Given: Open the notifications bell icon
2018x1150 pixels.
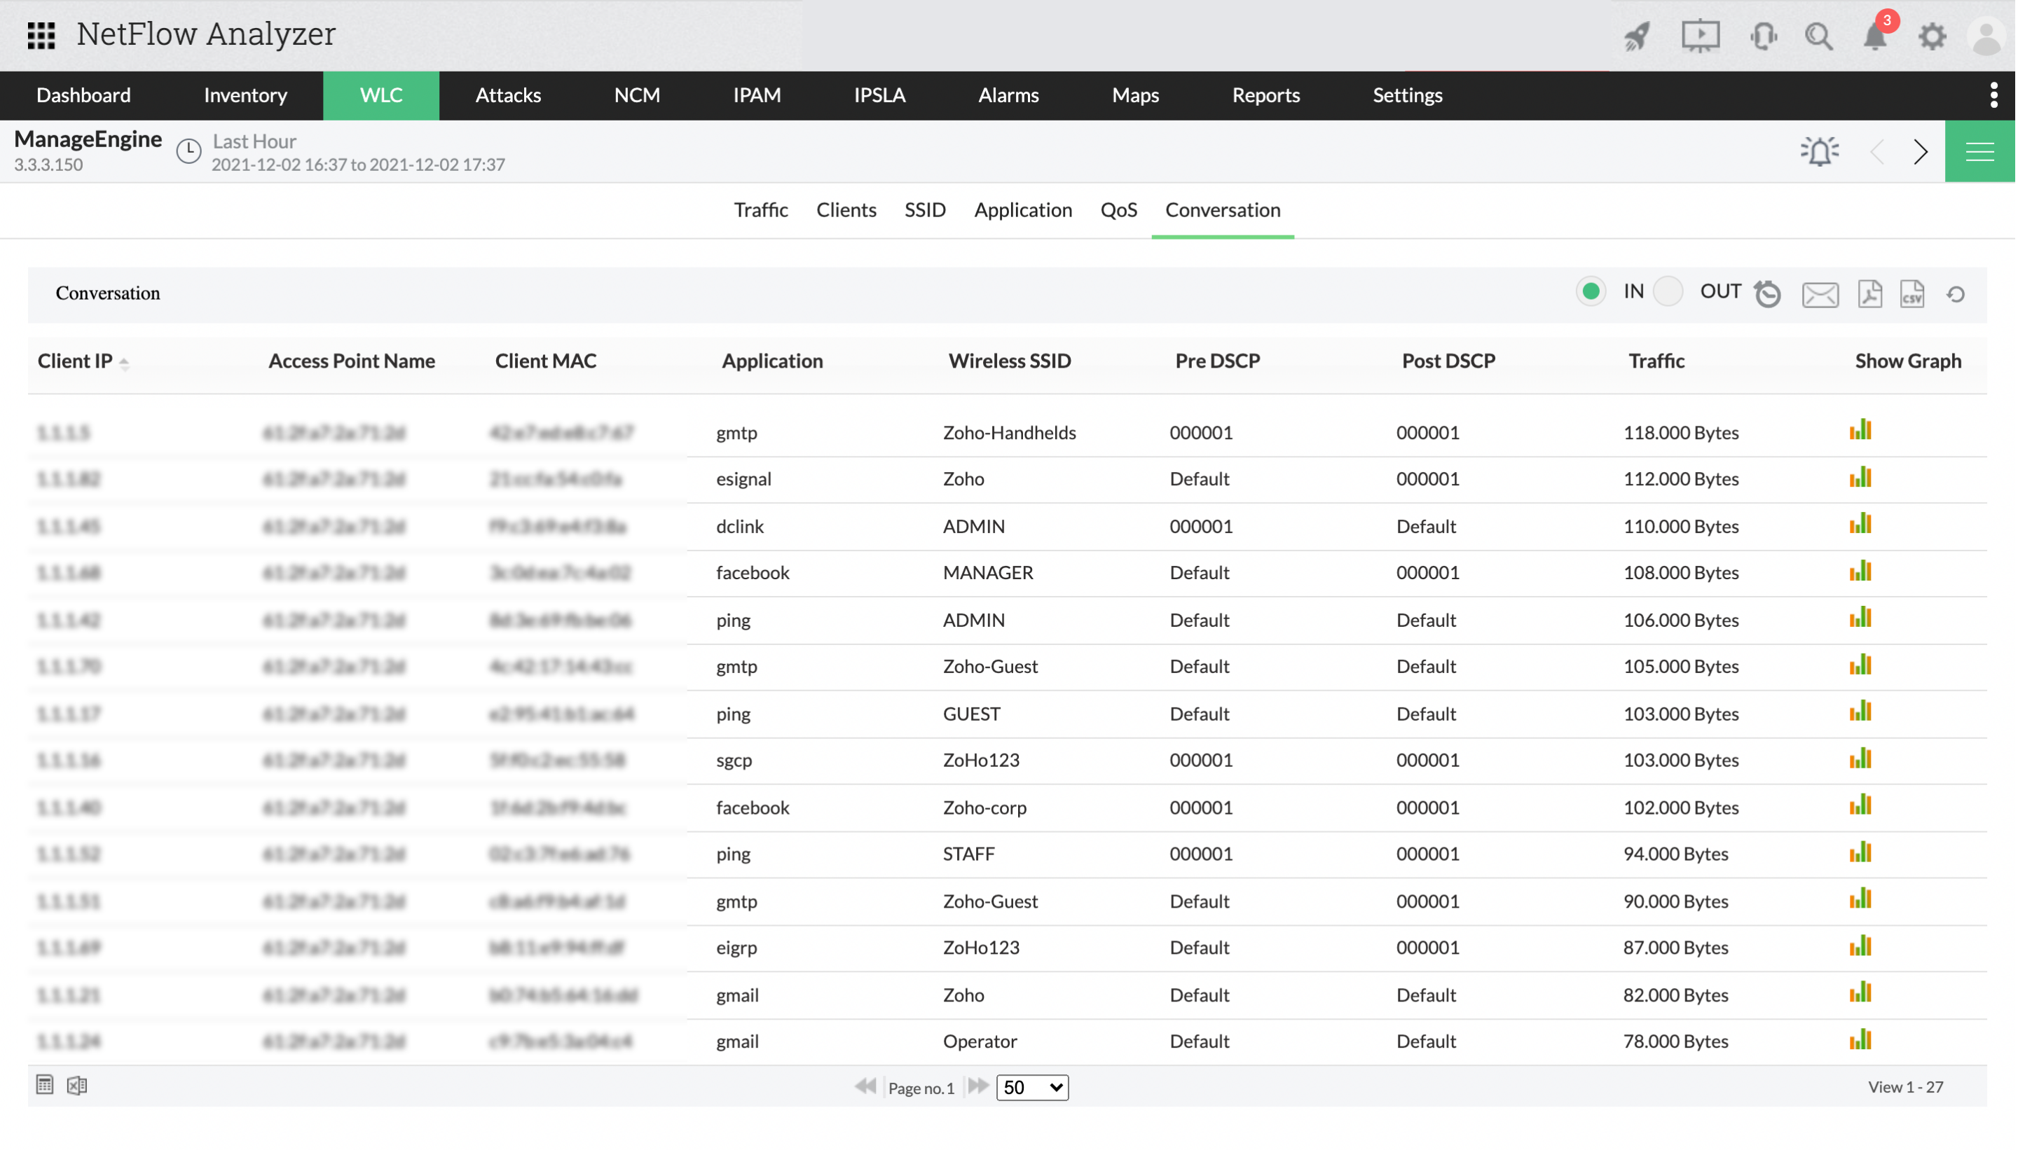Looking at the screenshot, I should pyautogui.click(x=1874, y=36).
